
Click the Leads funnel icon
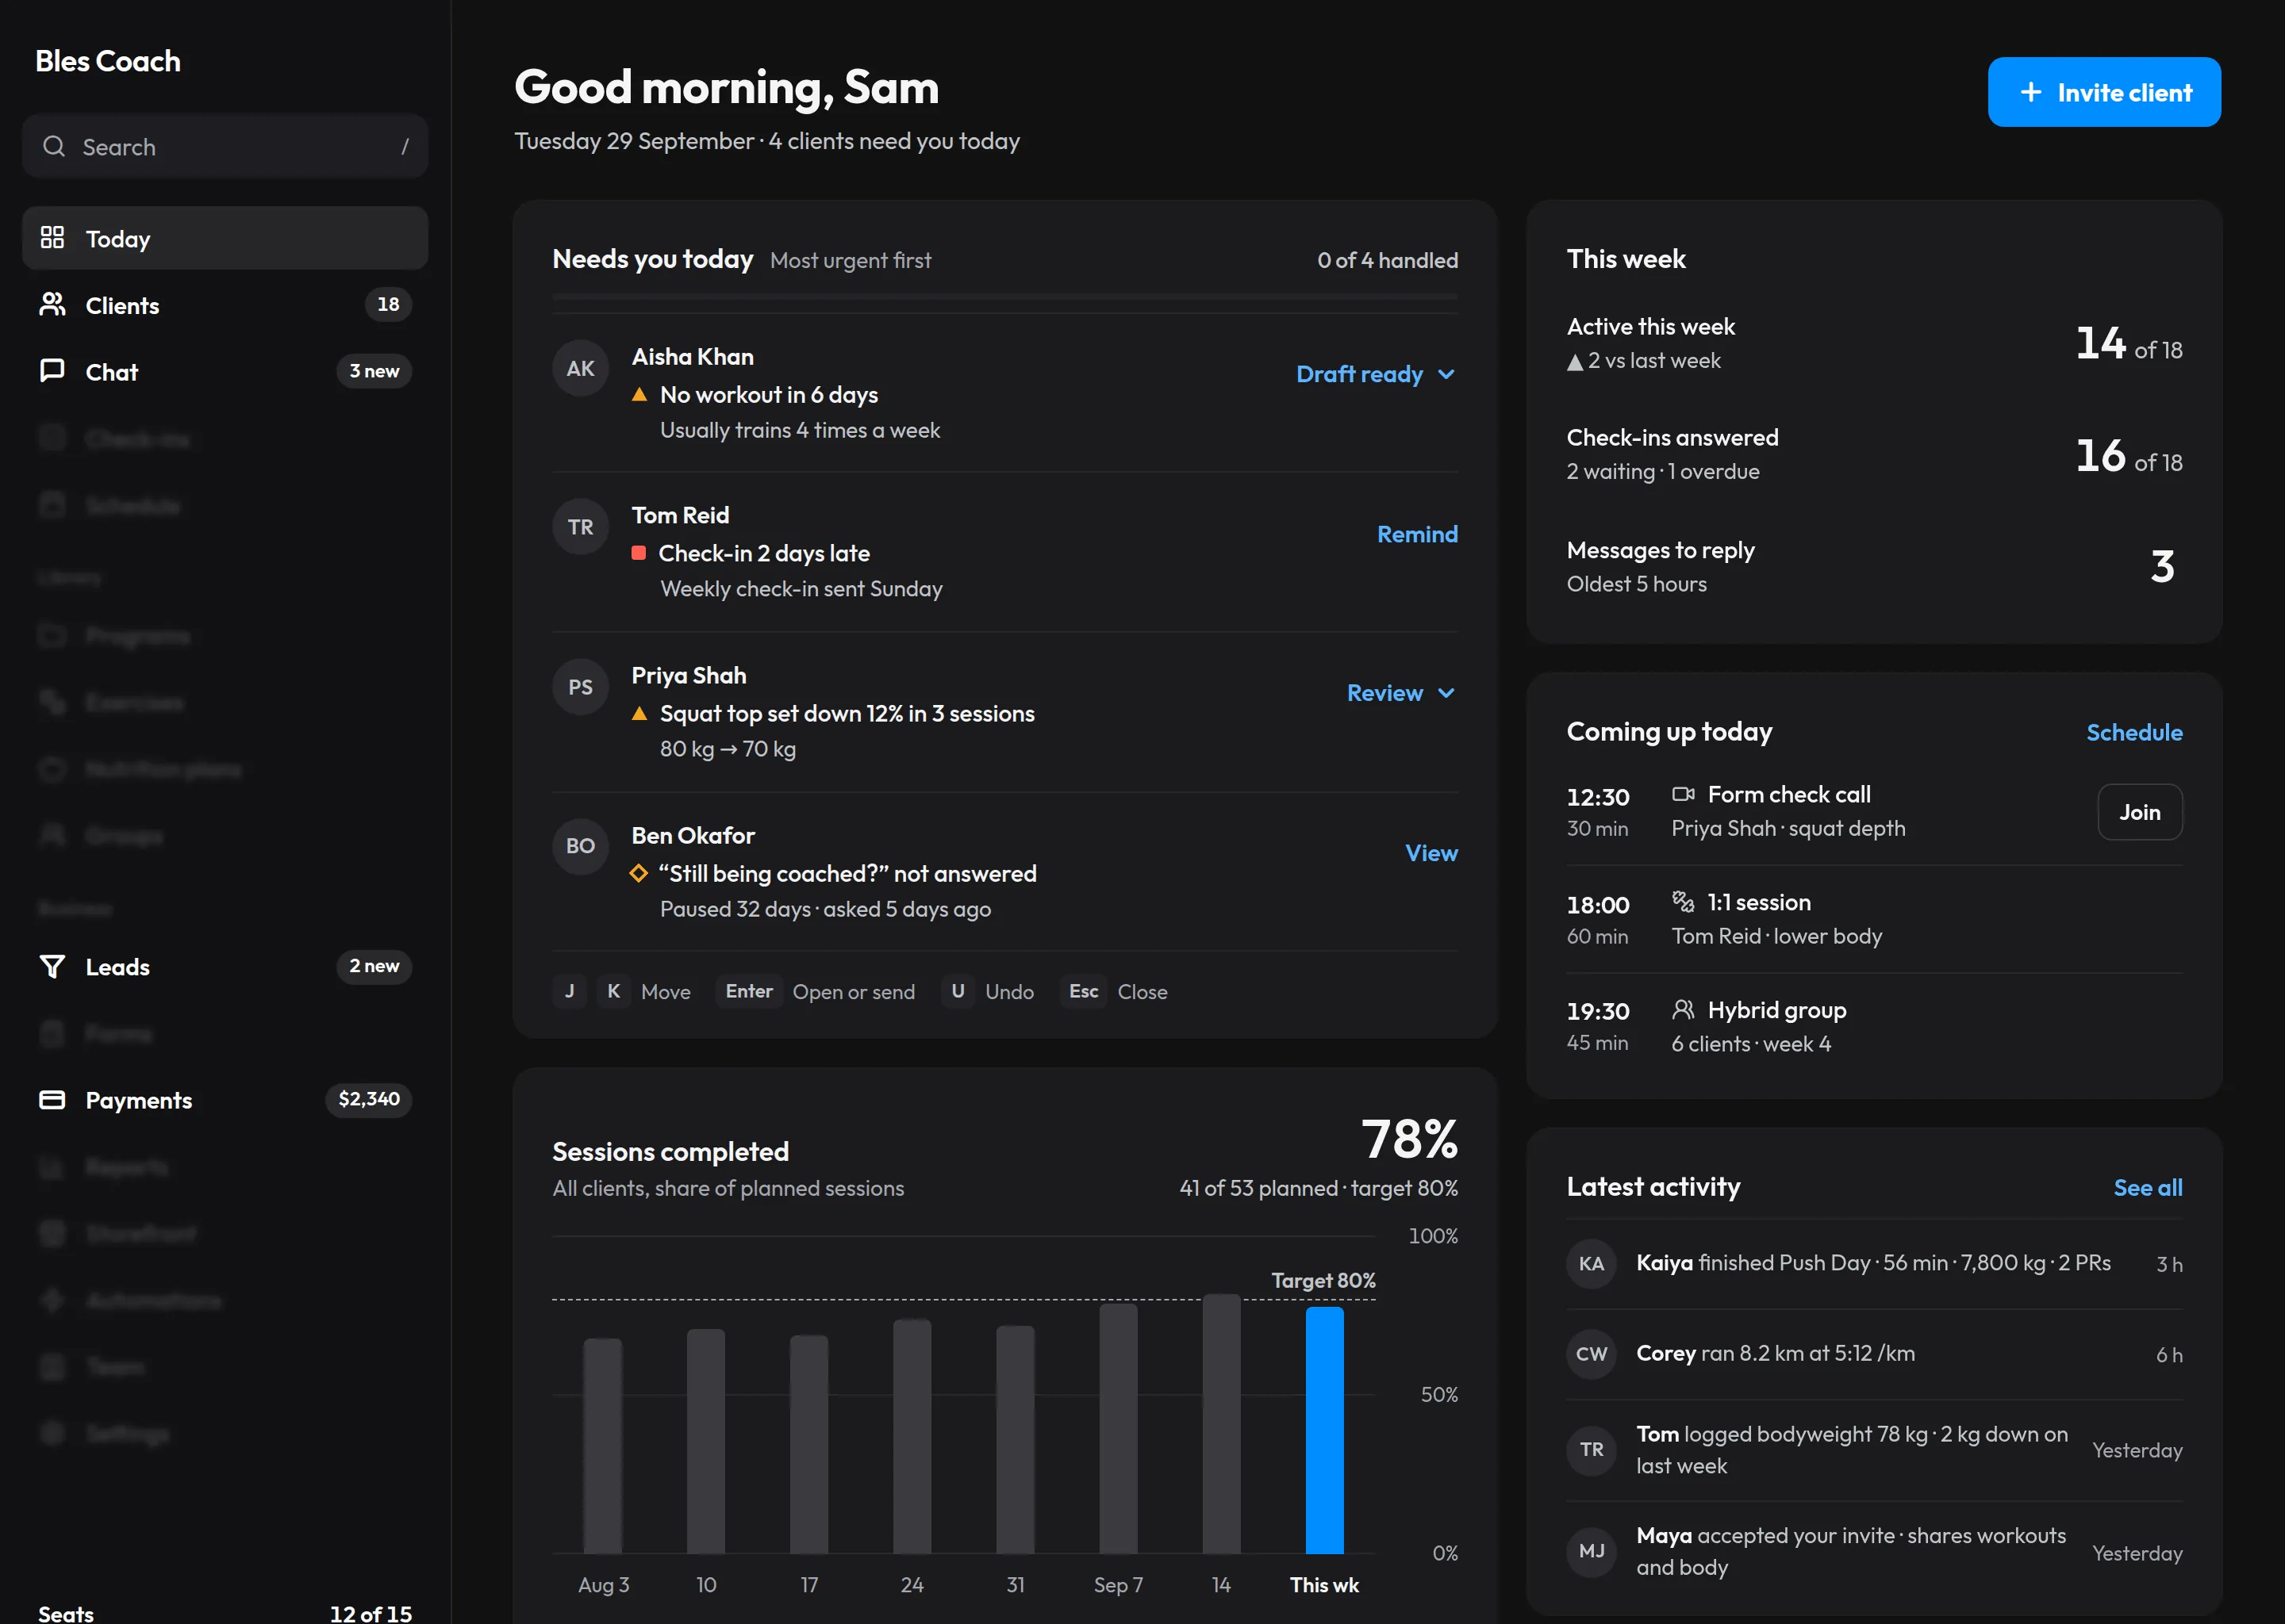(x=52, y=966)
